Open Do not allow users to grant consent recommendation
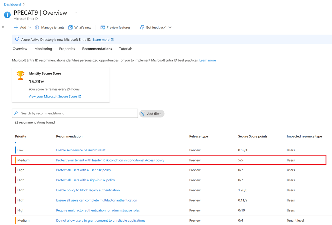Viewport: 332px width, 225px height. 101,221
